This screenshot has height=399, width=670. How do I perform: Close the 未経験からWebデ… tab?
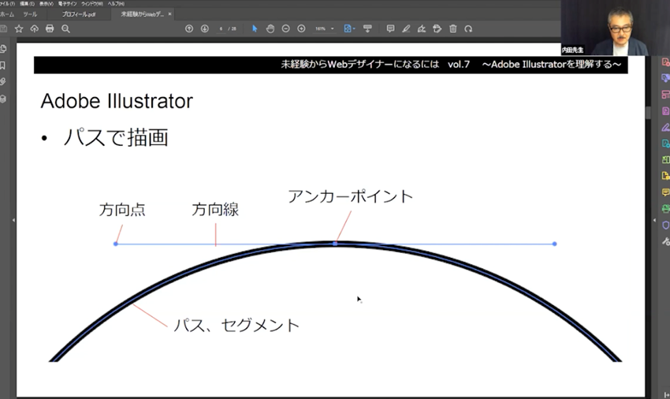click(169, 14)
